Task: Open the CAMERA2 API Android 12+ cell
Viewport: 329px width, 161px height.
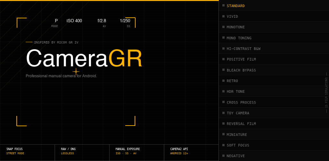Action: (x=191, y=153)
